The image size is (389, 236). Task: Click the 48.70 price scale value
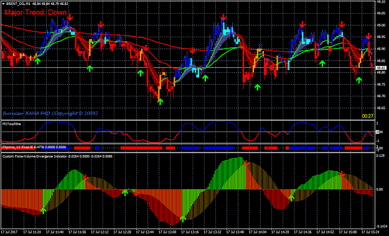380,96
